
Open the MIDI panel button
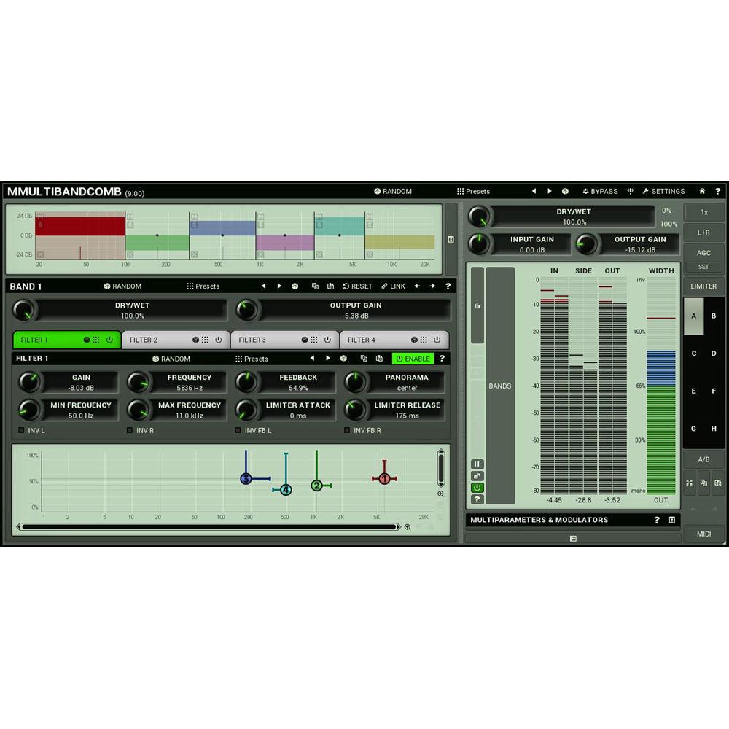[x=704, y=534]
